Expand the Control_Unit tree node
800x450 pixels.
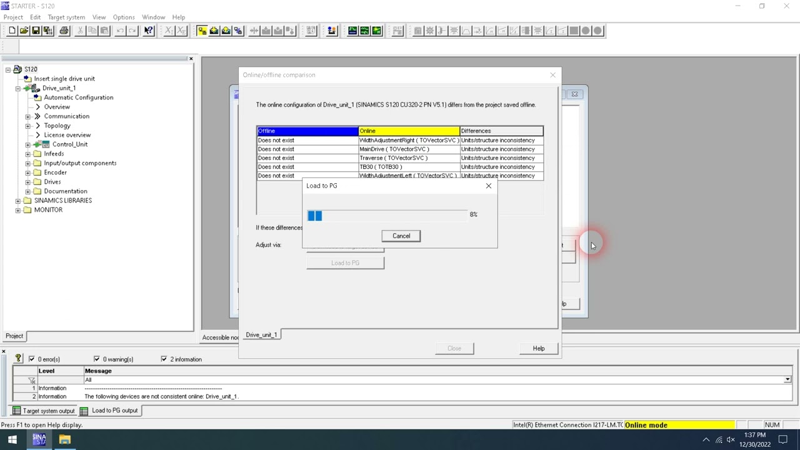tap(28, 144)
